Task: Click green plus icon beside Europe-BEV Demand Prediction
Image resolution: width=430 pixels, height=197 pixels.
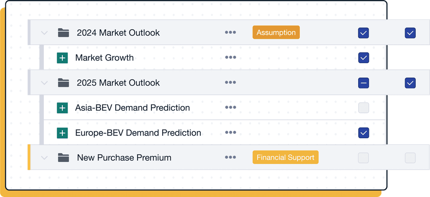Action: point(62,133)
